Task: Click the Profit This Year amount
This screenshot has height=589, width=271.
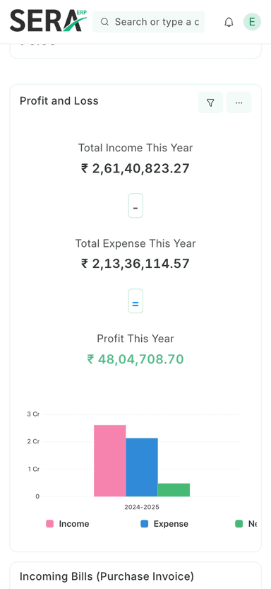Action: click(x=135, y=359)
